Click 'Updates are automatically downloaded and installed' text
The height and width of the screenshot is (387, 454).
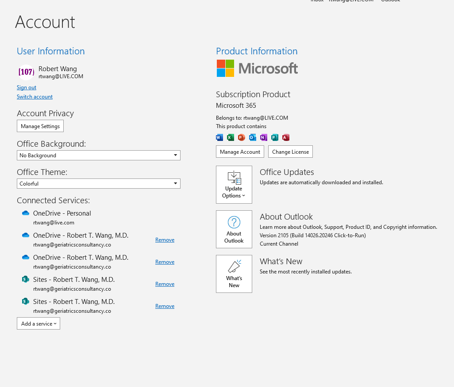[x=321, y=182]
